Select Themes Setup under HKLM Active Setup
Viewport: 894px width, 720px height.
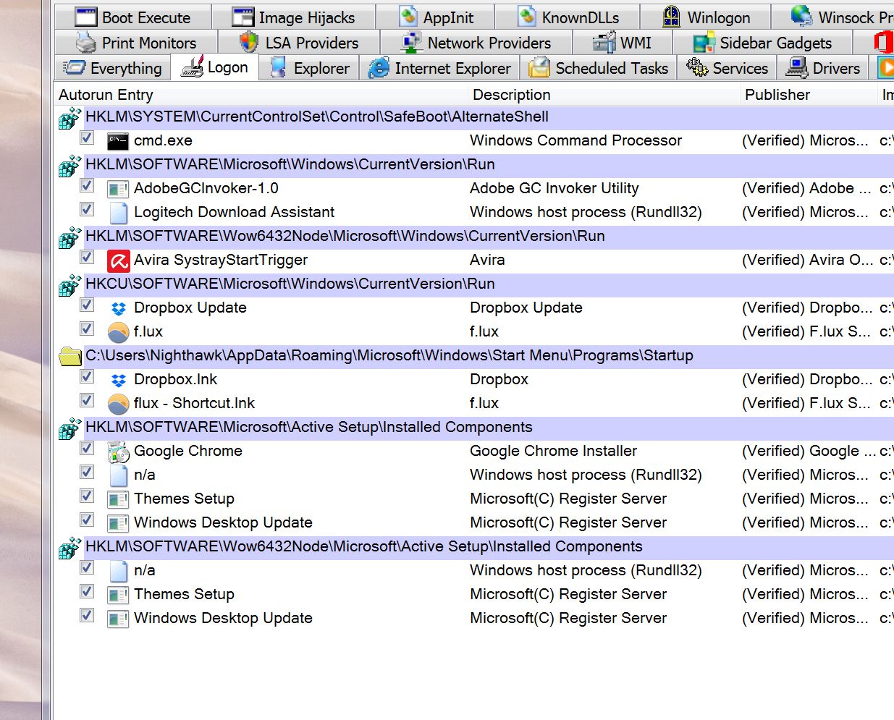pyautogui.click(x=184, y=499)
